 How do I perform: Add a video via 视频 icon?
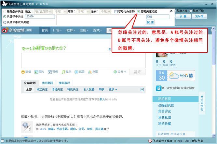49,72
